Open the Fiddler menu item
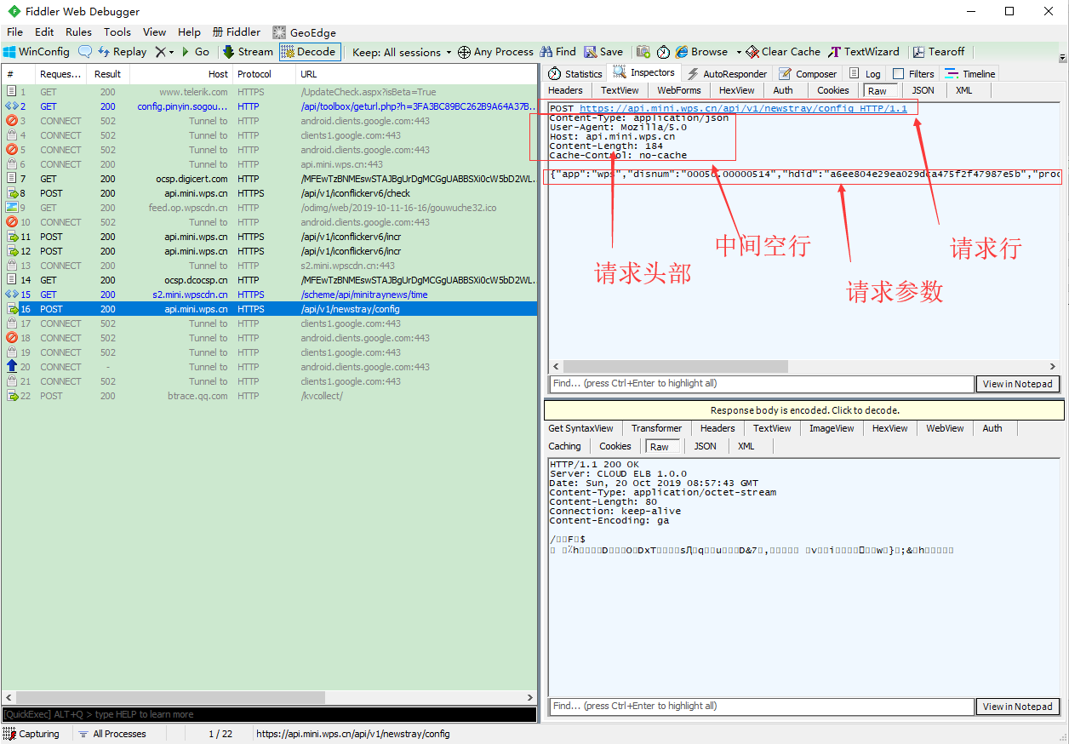Screen dimensions: 1069x744 pos(237,32)
